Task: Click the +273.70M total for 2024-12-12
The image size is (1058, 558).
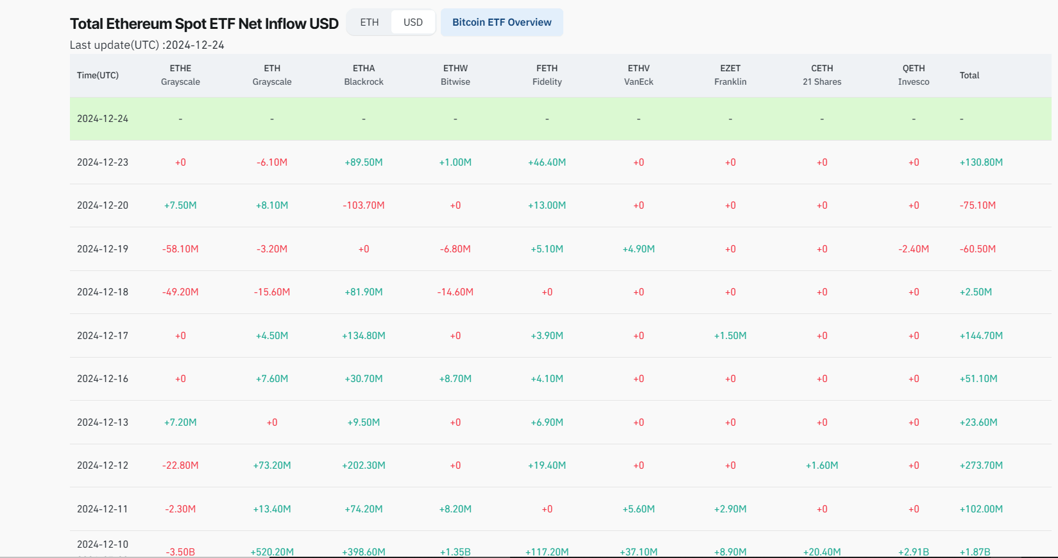Action: click(981, 466)
